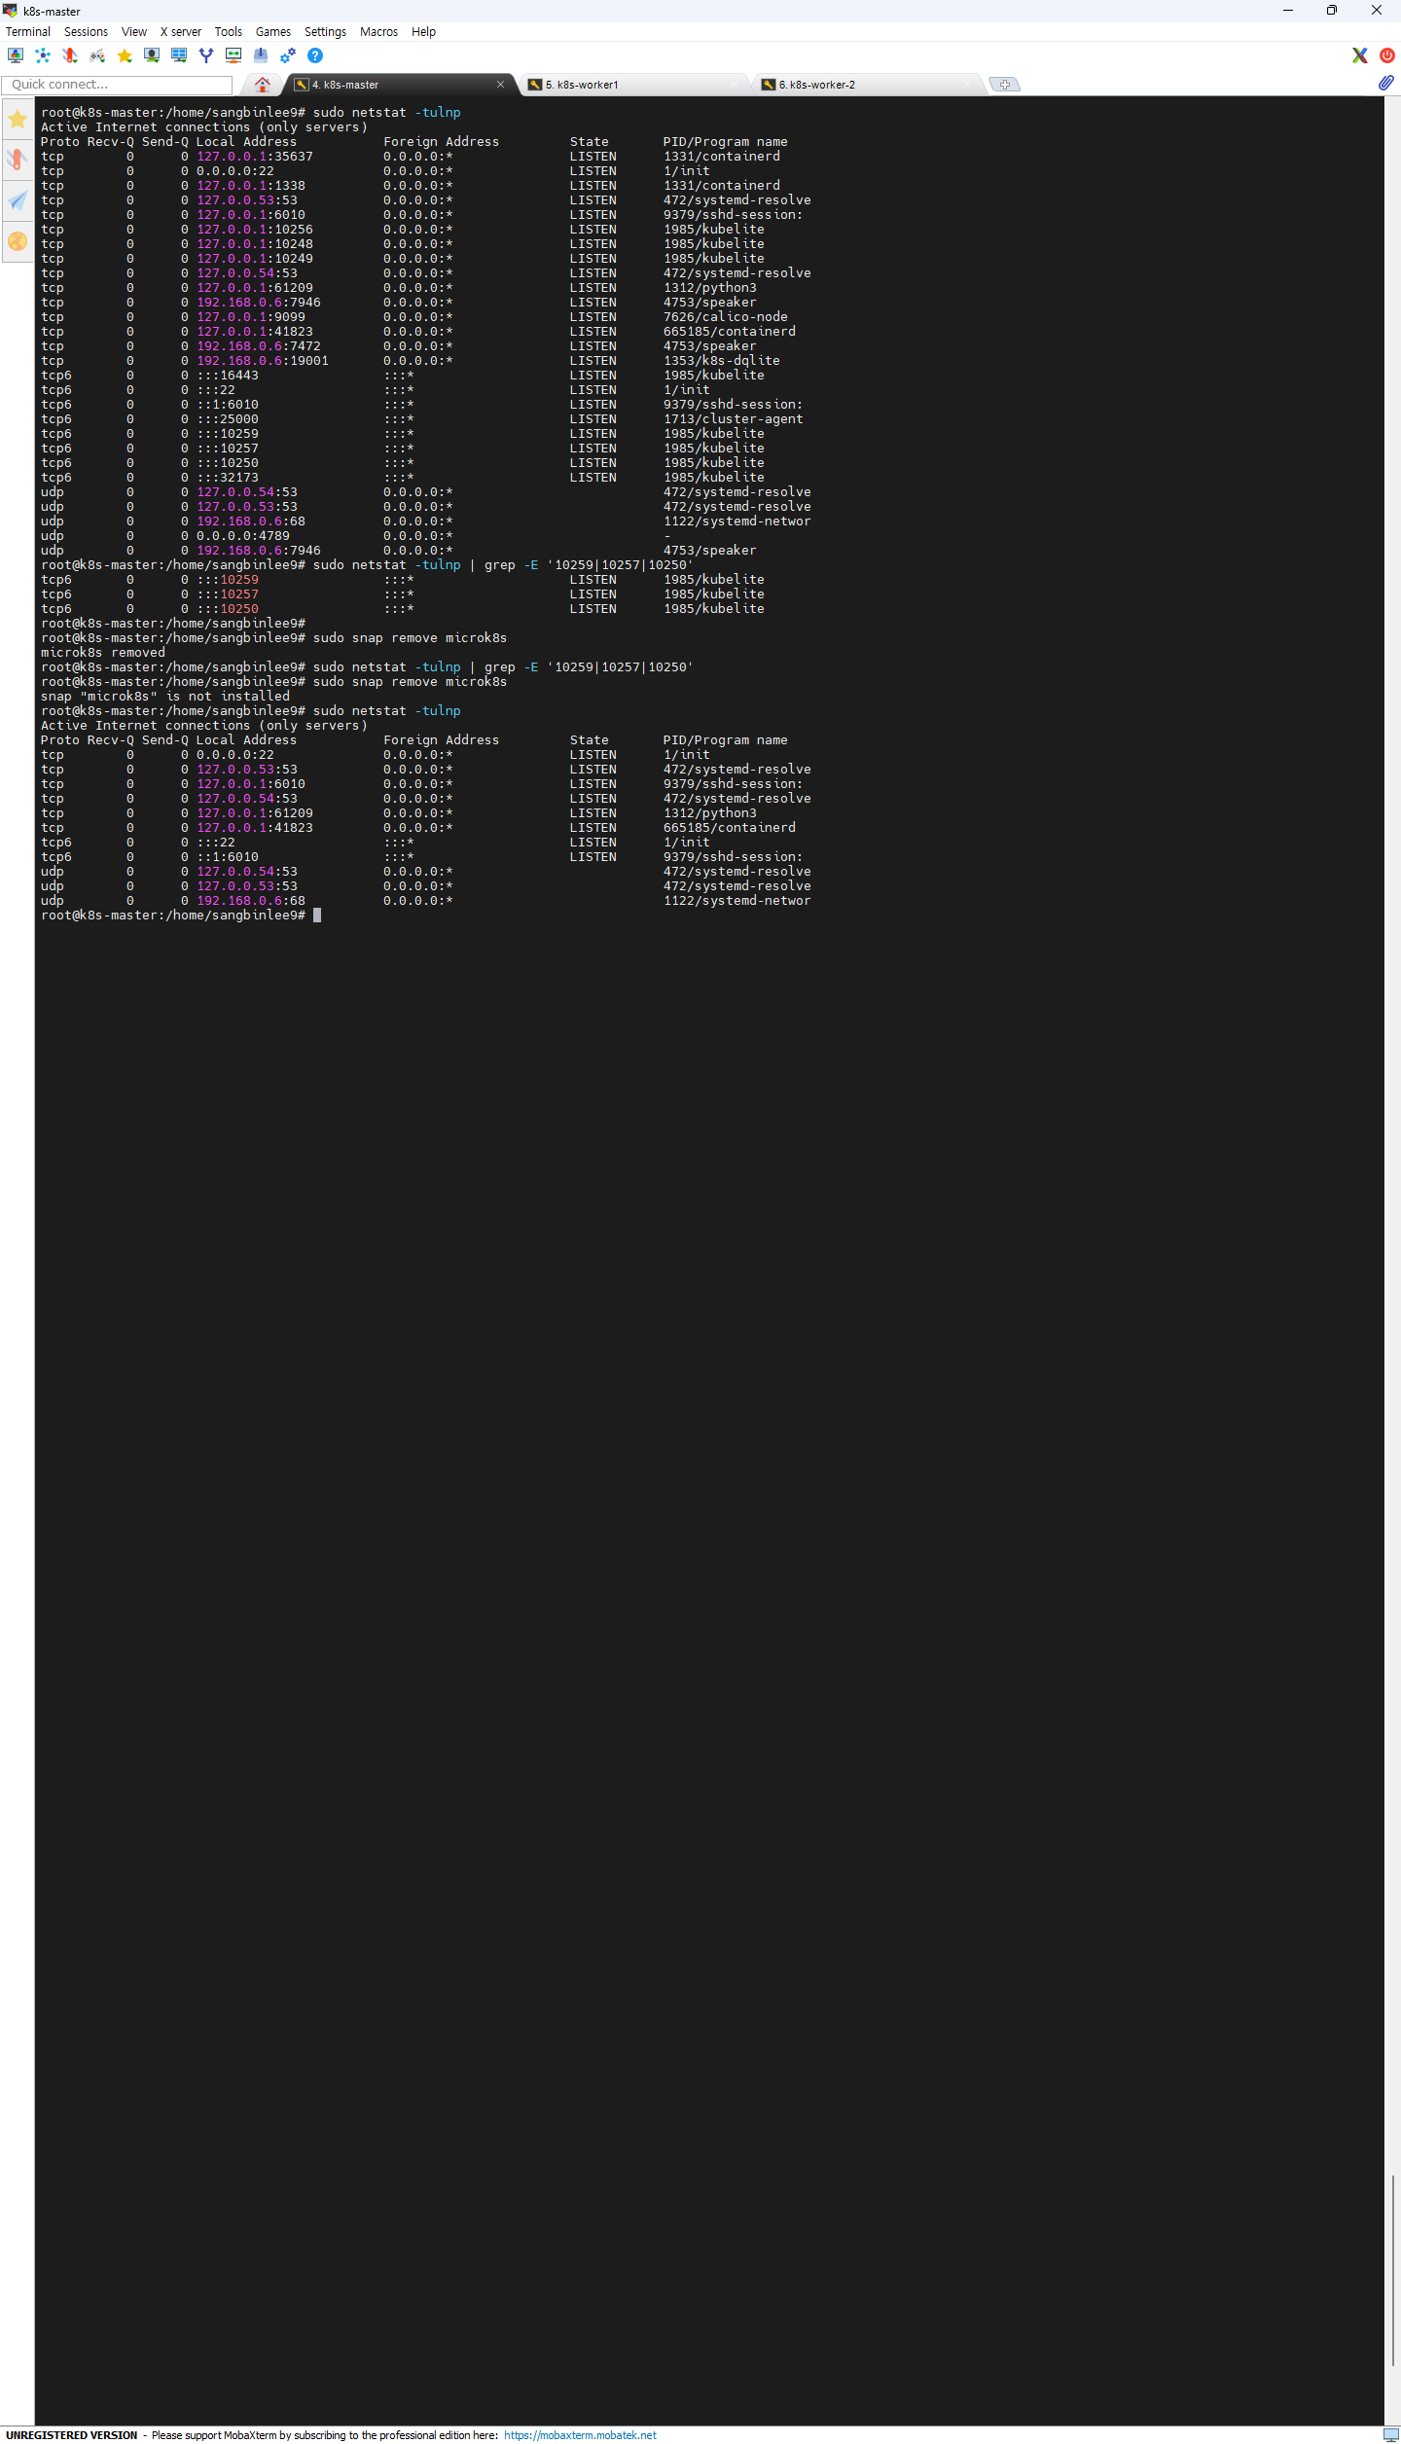This screenshot has height=2444, width=1401.
Task: Switch to the 5. k8s-worker1 tab
Action: click(632, 85)
